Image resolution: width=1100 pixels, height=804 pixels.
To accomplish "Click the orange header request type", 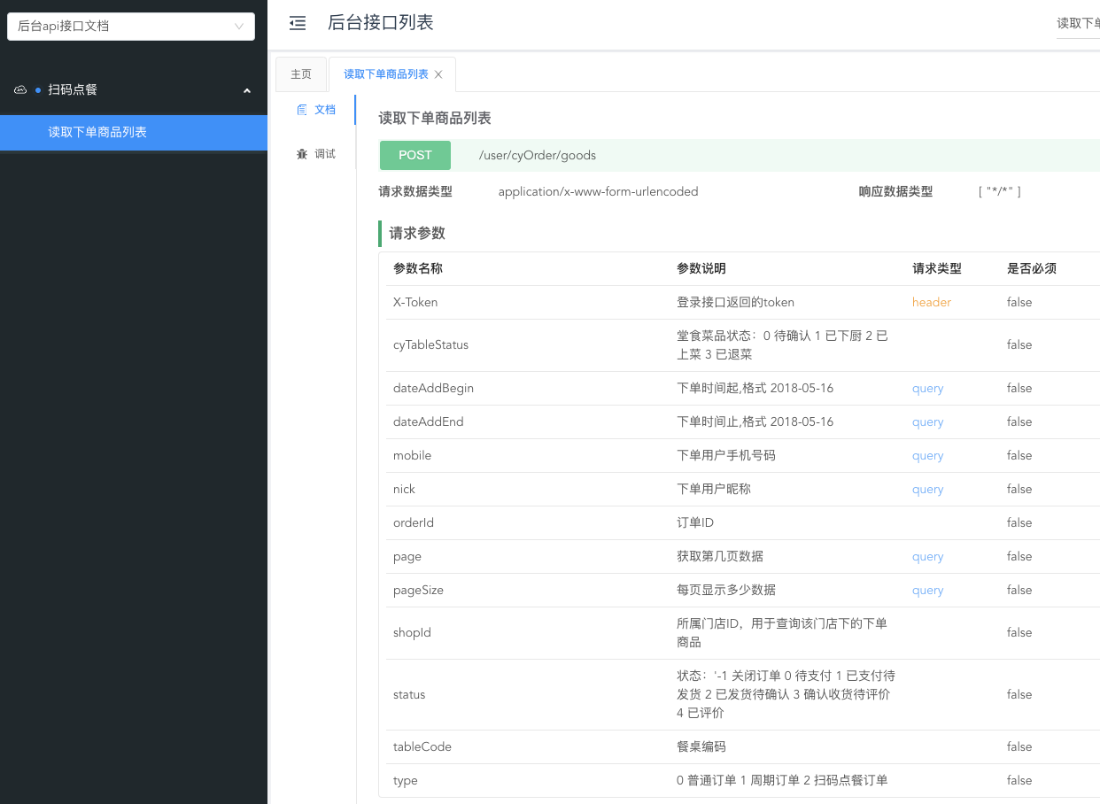I will (932, 303).
